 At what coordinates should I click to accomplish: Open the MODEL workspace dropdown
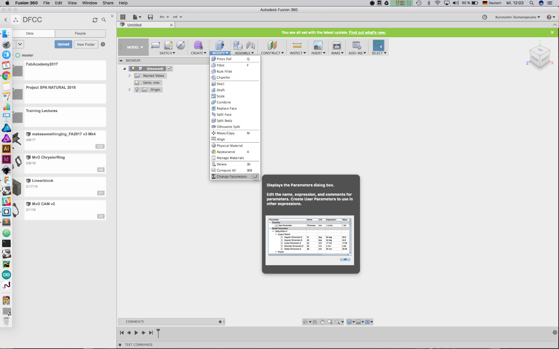(x=135, y=47)
